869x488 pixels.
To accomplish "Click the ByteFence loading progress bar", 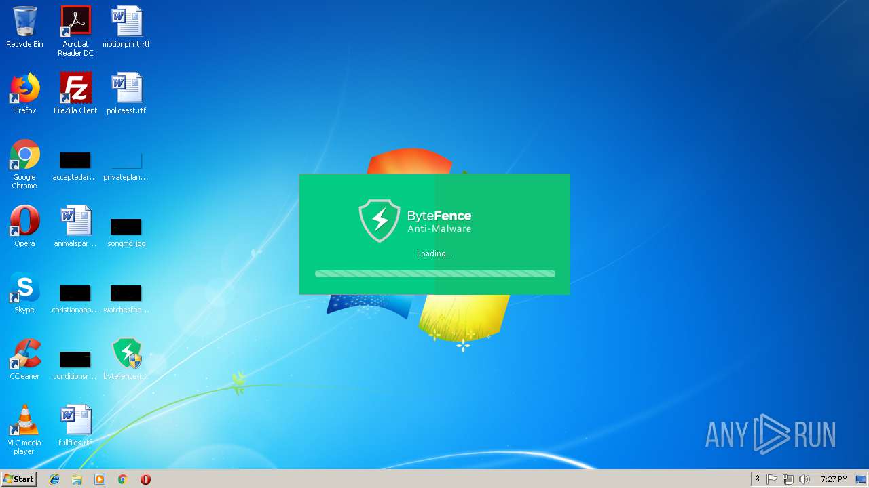I will coord(435,274).
